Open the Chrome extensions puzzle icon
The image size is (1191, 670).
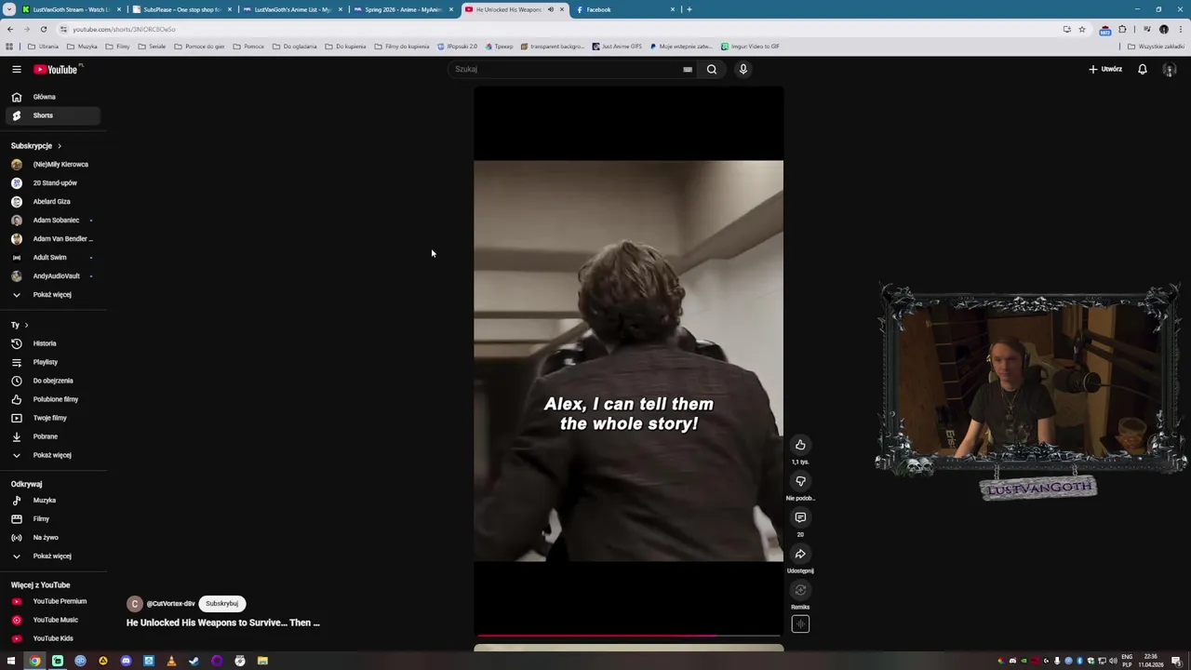(x=1122, y=29)
